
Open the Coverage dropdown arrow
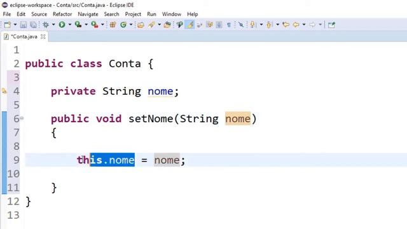pyautogui.click(x=86, y=25)
